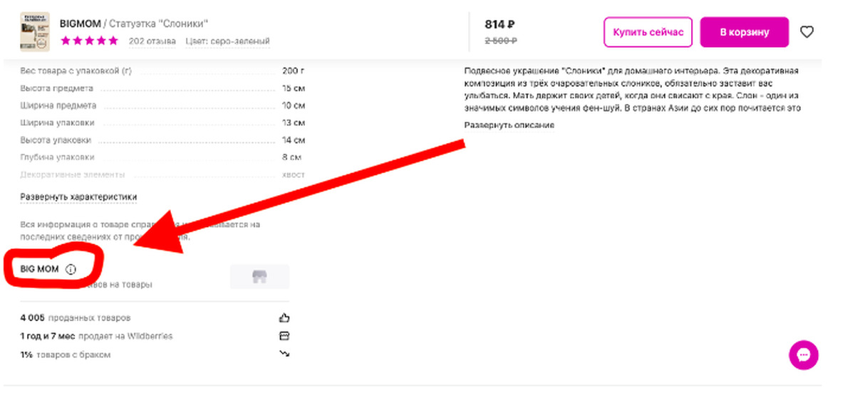Click the BIG MOM seller name

pyautogui.click(x=40, y=270)
